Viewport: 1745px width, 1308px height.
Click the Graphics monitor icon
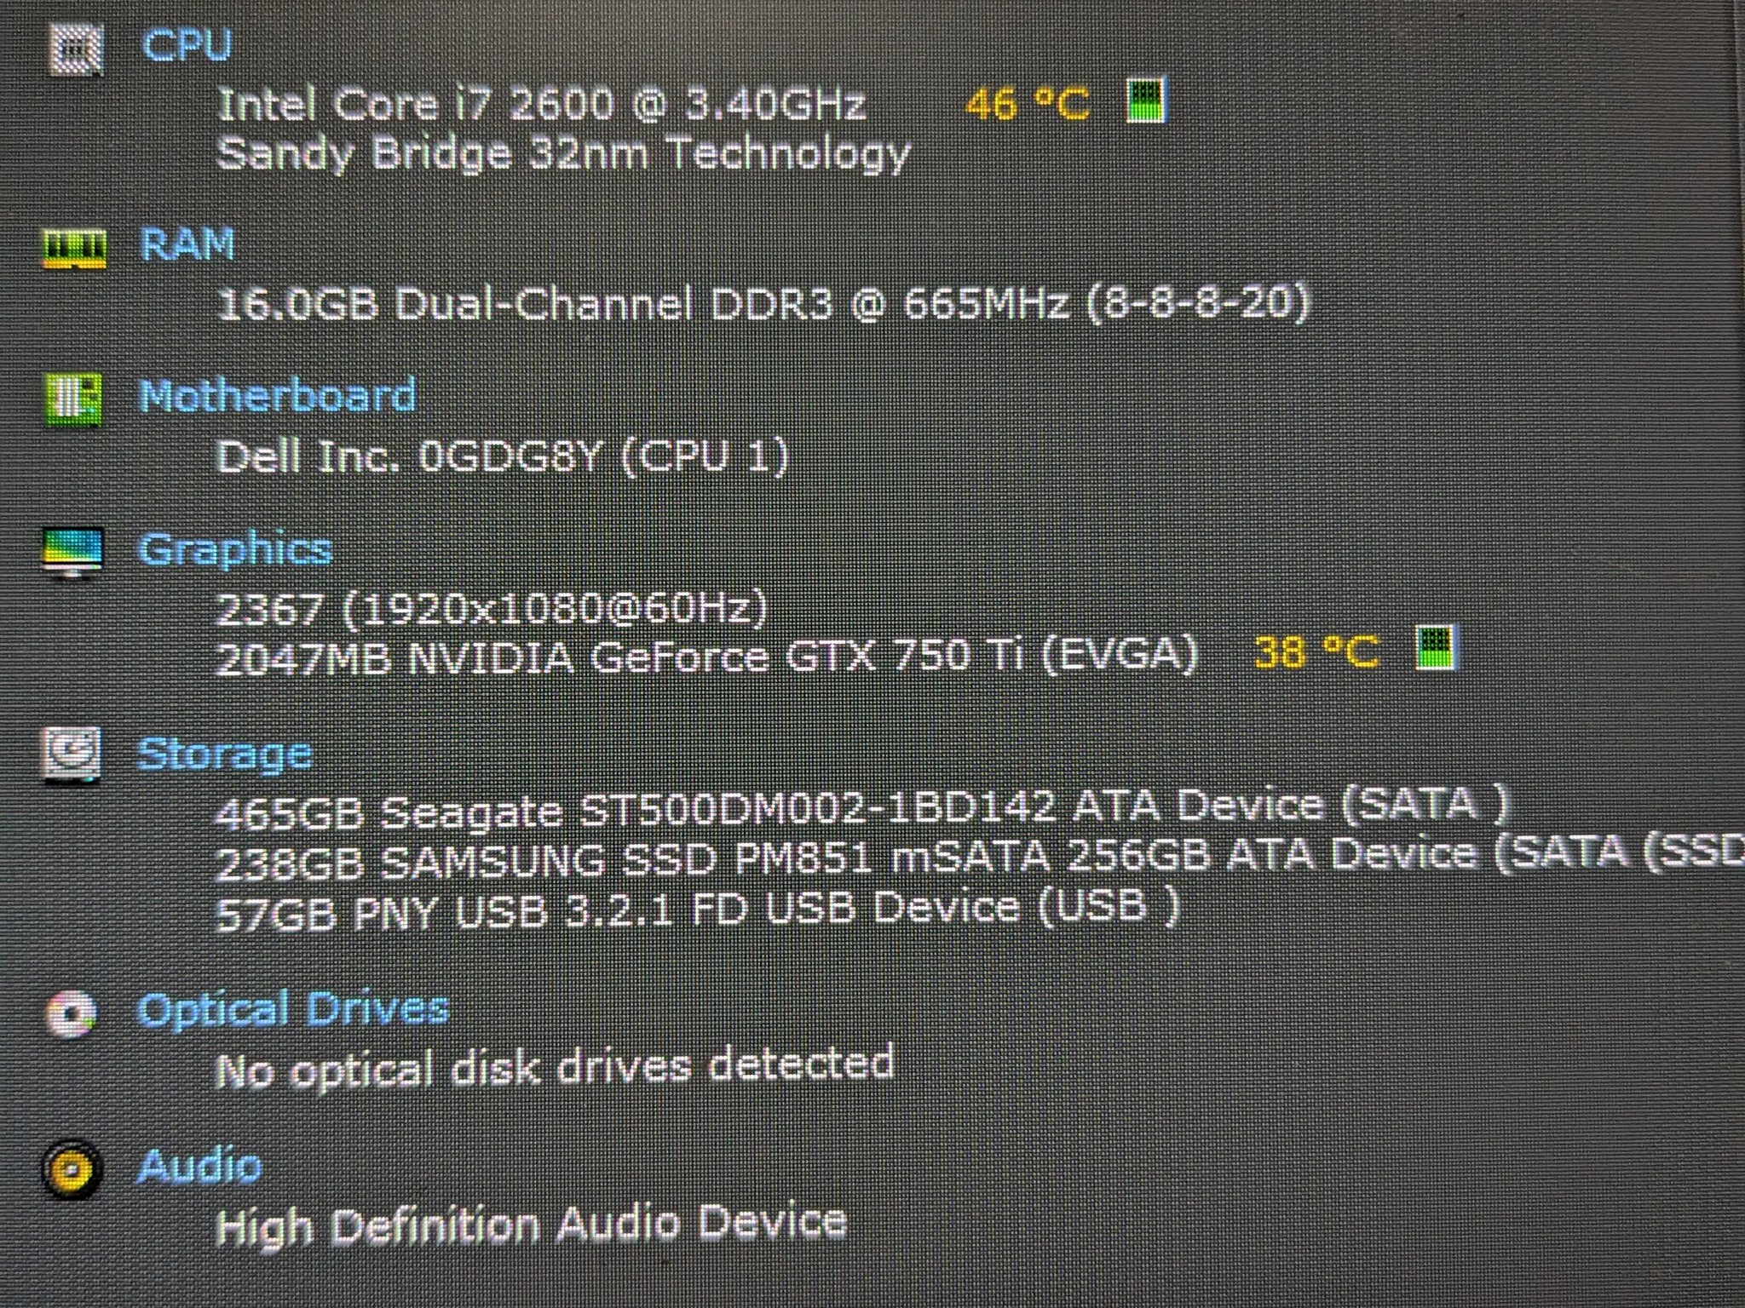[72, 552]
